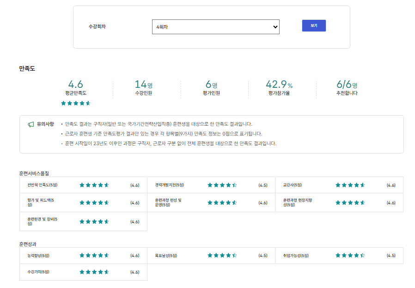Screen dimensions: 415x288
Task: Click the star rating for 목표달성
Action: [222, 255]
